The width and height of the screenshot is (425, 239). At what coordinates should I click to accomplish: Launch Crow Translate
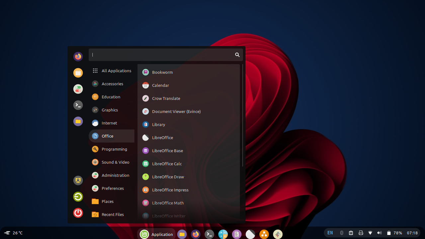pyautogui.click(x=189, y=98)
